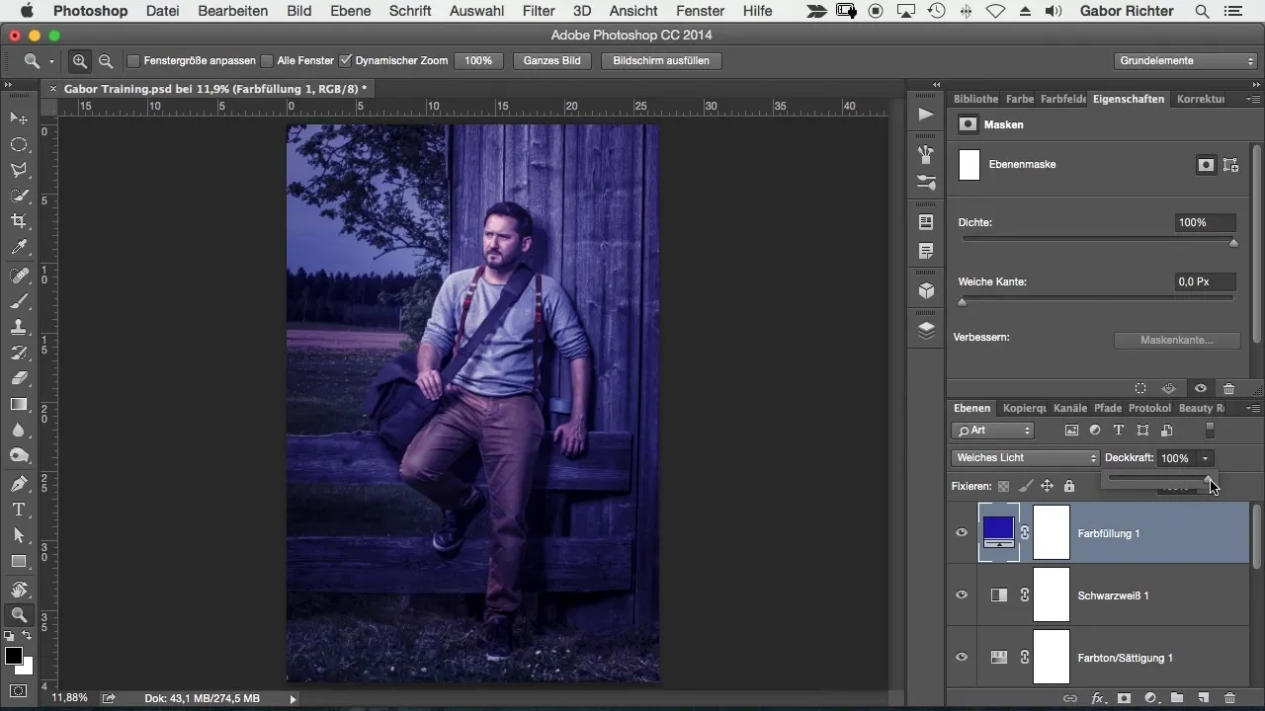Create a new group folder icon
This screenshot has width=1265, height=711.
[1178, 698]
